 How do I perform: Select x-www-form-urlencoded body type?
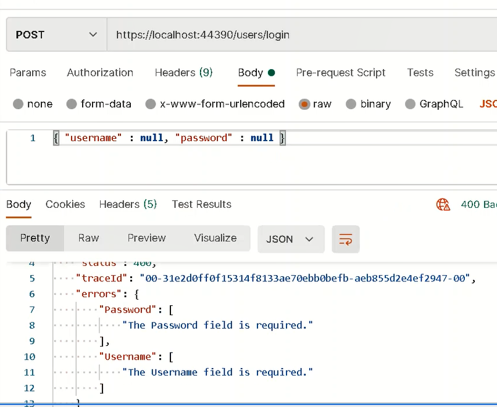click(151, 104)
